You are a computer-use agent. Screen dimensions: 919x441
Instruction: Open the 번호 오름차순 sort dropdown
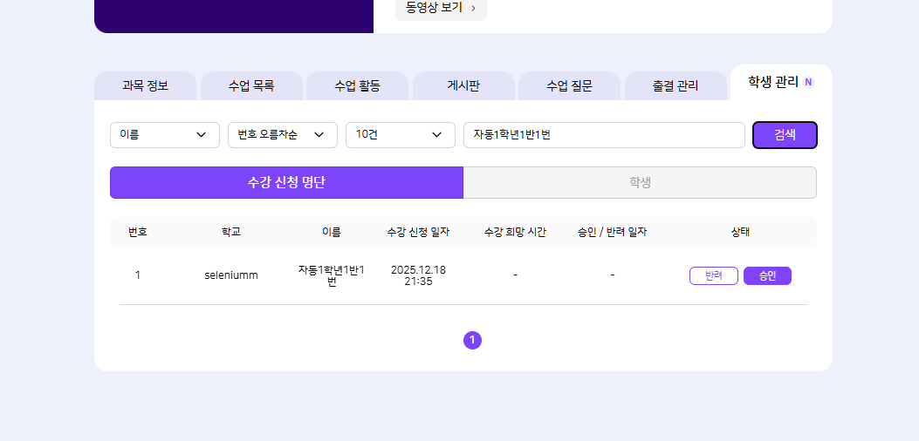coord(282,135)
